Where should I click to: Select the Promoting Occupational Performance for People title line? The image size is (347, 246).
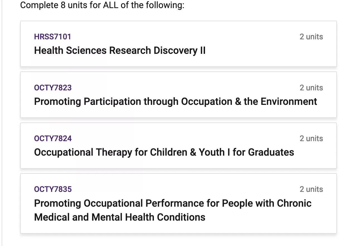coord(173,203)
